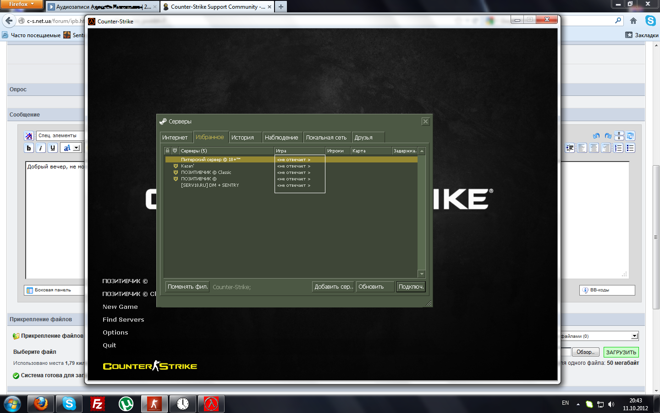Close the Серверы dialog
The width and height of the screenshot is (660, 413).
click(x=425, y=121)
